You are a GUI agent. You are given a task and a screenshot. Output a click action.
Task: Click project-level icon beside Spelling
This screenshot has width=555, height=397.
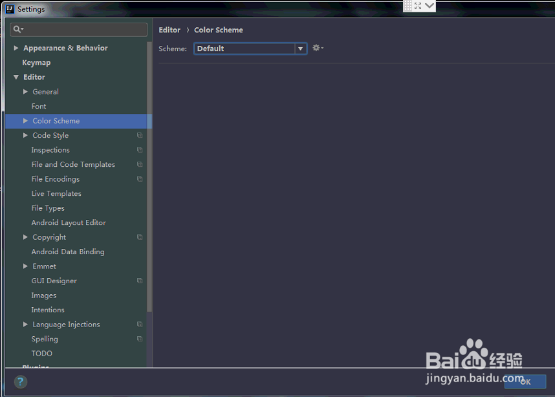click(140, 339)
